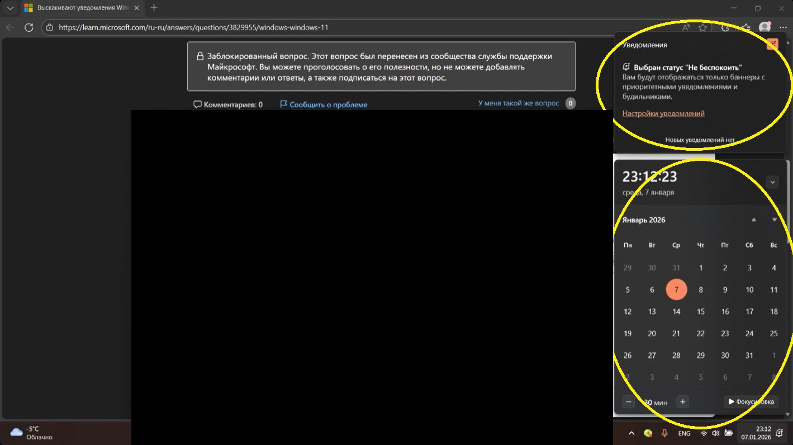The height and width of the screenshot is (445, 793).
Task: Select January 10 in the calendar
Action: (x=749, y=290)
